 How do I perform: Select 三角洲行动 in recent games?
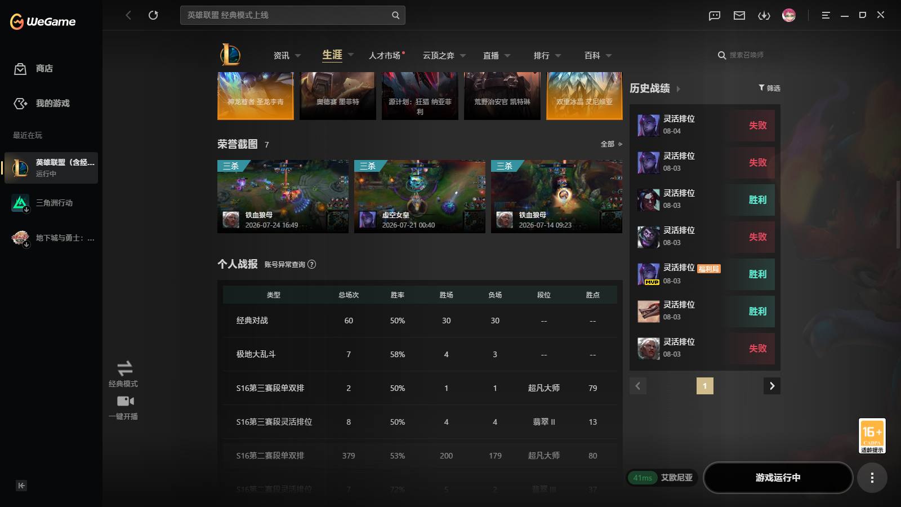click(51, 203)
